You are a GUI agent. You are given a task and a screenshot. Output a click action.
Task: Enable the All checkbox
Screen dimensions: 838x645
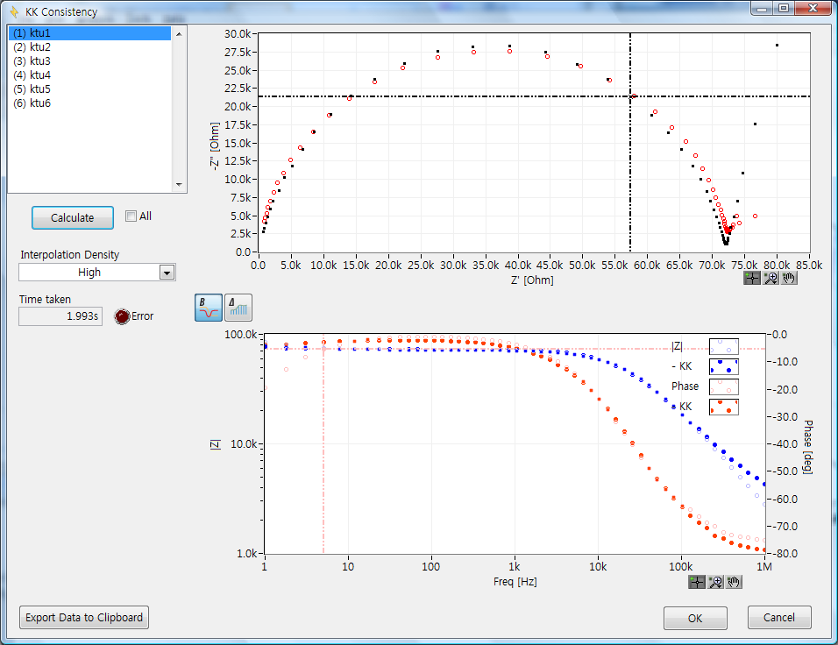pos(131,216)
